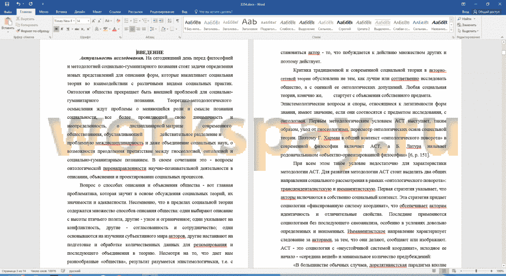506x276 pixels.
Task: Click the Заменить replace button
Action: point(467,25)
